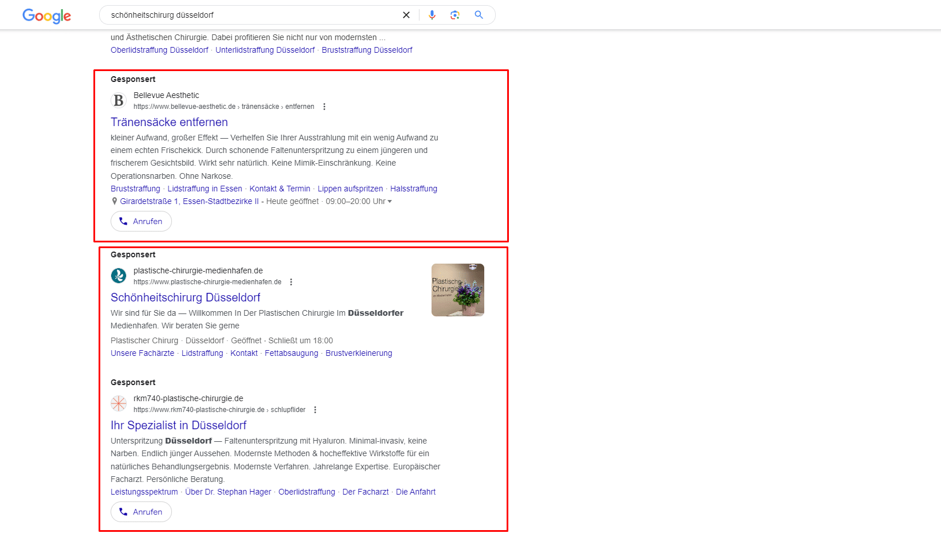Click rkm740-plastische-chirurgie.de site name

[x=188, y=398]
